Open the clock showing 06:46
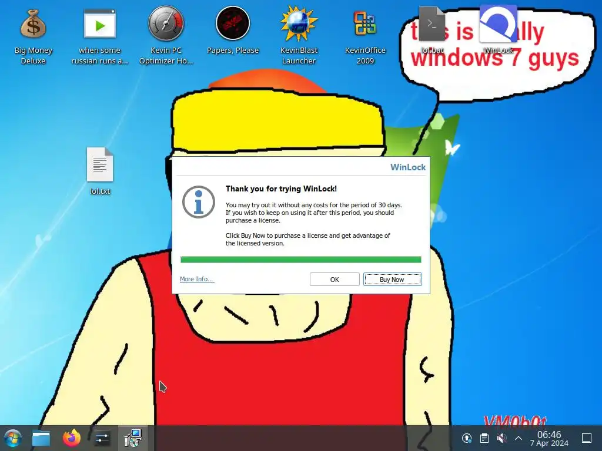The width and height of the screenshot is (602, 451). point(549,438)
